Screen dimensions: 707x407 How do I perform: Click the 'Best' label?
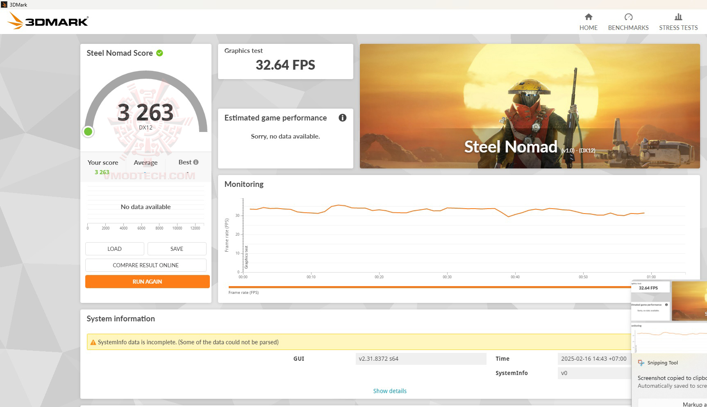[x=185, y=162]
